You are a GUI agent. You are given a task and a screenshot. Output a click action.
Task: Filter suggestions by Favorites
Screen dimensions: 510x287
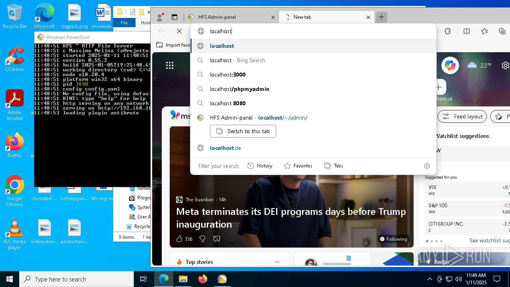298,166
